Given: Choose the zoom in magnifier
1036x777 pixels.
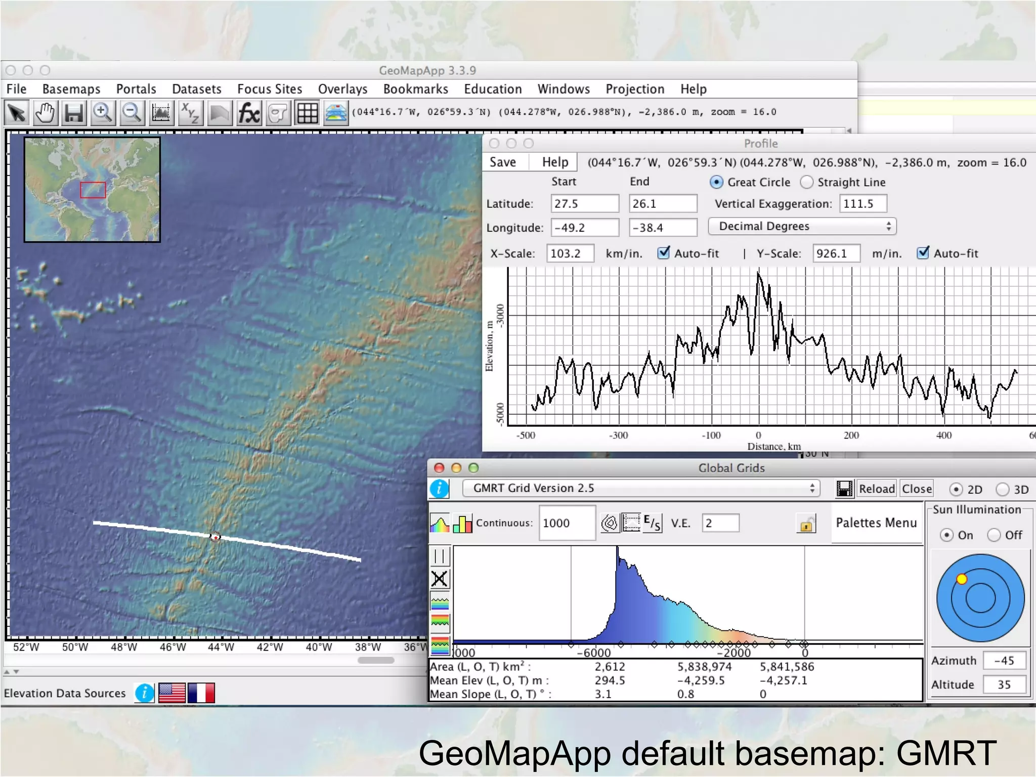Looking at the screenshot, I should coord(103,113).
